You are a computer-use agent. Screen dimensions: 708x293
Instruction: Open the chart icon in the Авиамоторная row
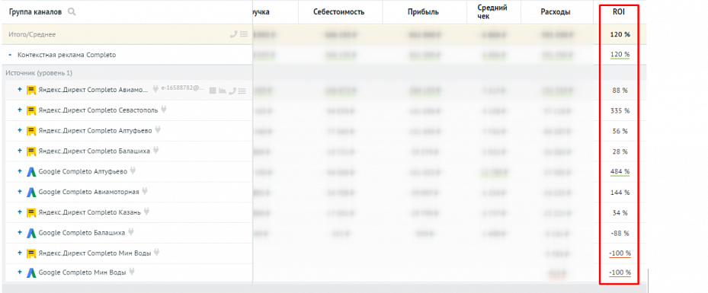[x=223, y=91]
